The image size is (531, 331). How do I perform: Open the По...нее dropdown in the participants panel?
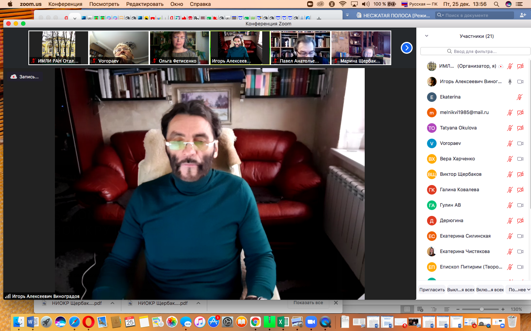coord(519,290)
